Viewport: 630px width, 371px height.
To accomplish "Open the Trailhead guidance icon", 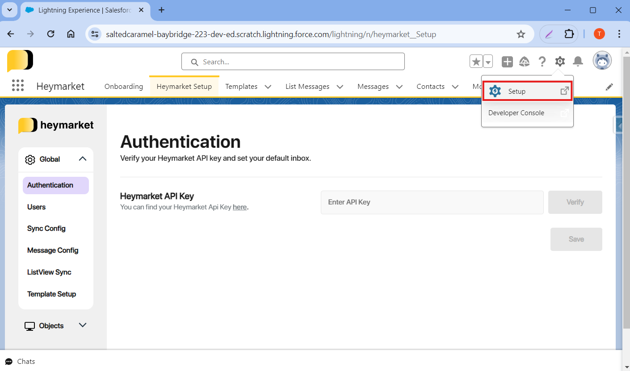I will (x=524, y=62).
